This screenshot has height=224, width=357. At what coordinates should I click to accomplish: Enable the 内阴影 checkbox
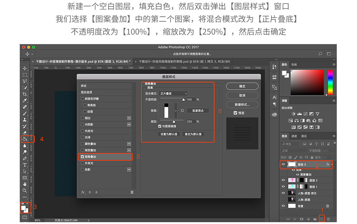tap(82, 124)
